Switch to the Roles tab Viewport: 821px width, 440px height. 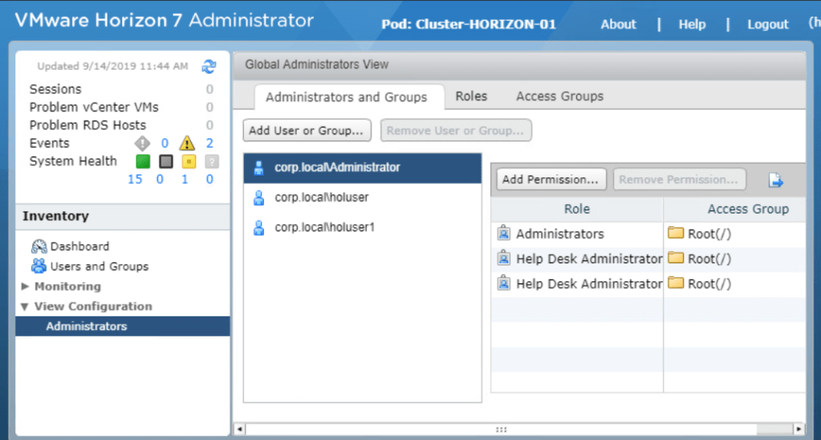[x=471, y=96]
